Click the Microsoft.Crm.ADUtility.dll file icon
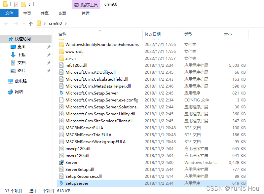Screen dimensions: 264x194 pyautogui.click(x=62, y=72)
